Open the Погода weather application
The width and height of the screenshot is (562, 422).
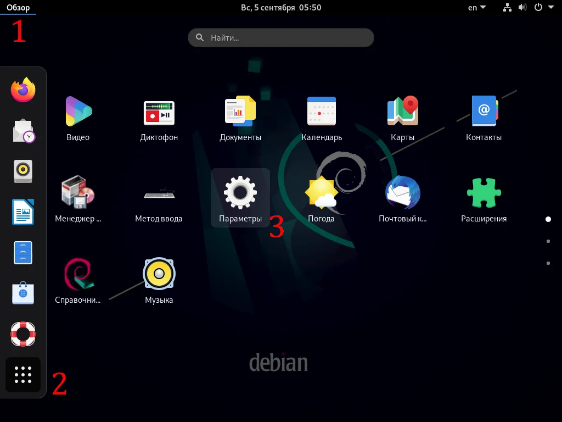tap(321, 192)
